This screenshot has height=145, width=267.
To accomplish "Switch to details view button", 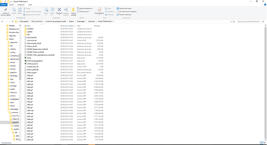I will [261, 143].
